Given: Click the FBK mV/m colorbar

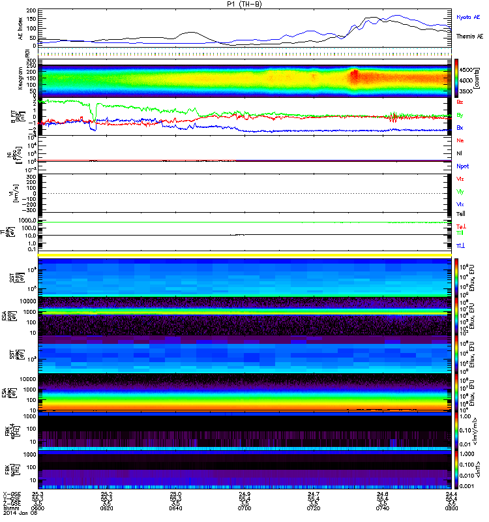Looking at the screenshot, I should click(457, 431).
